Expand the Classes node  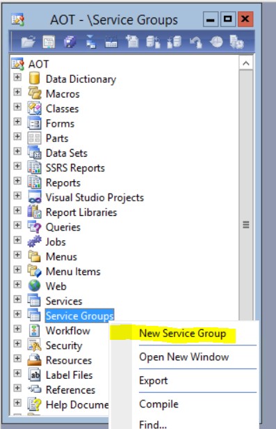17,107
